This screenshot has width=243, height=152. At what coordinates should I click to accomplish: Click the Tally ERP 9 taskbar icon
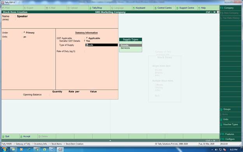60,150
